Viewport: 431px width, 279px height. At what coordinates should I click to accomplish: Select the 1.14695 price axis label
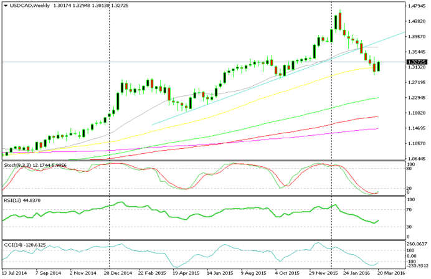tap(417, 128)
